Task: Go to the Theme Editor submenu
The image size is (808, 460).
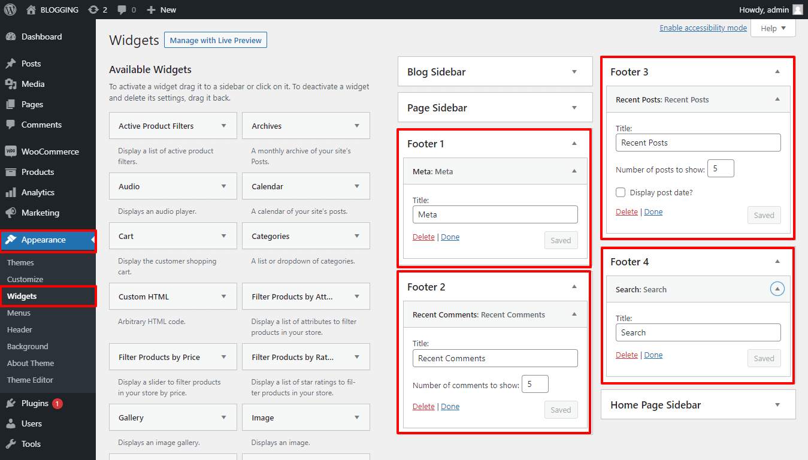Action: (30, 380)
